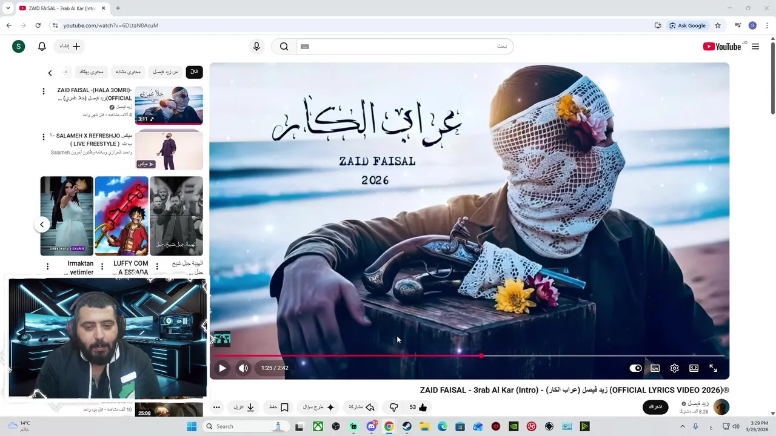Open options for SALAMEH X REFRESHJO mix
The width and height of the screenshot is (776, 436).
pos(43,137)
